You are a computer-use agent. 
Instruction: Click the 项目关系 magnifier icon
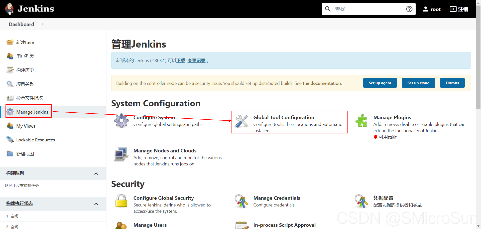(10, 84)
